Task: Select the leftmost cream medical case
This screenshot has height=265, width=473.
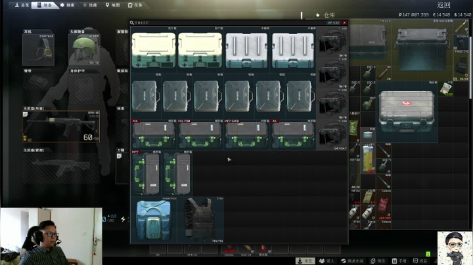Action: [154, 50]
